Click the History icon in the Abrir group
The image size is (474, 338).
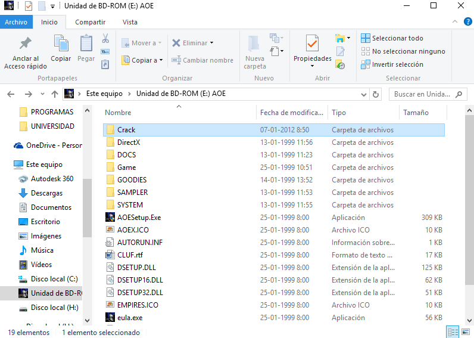coord(340,64)
